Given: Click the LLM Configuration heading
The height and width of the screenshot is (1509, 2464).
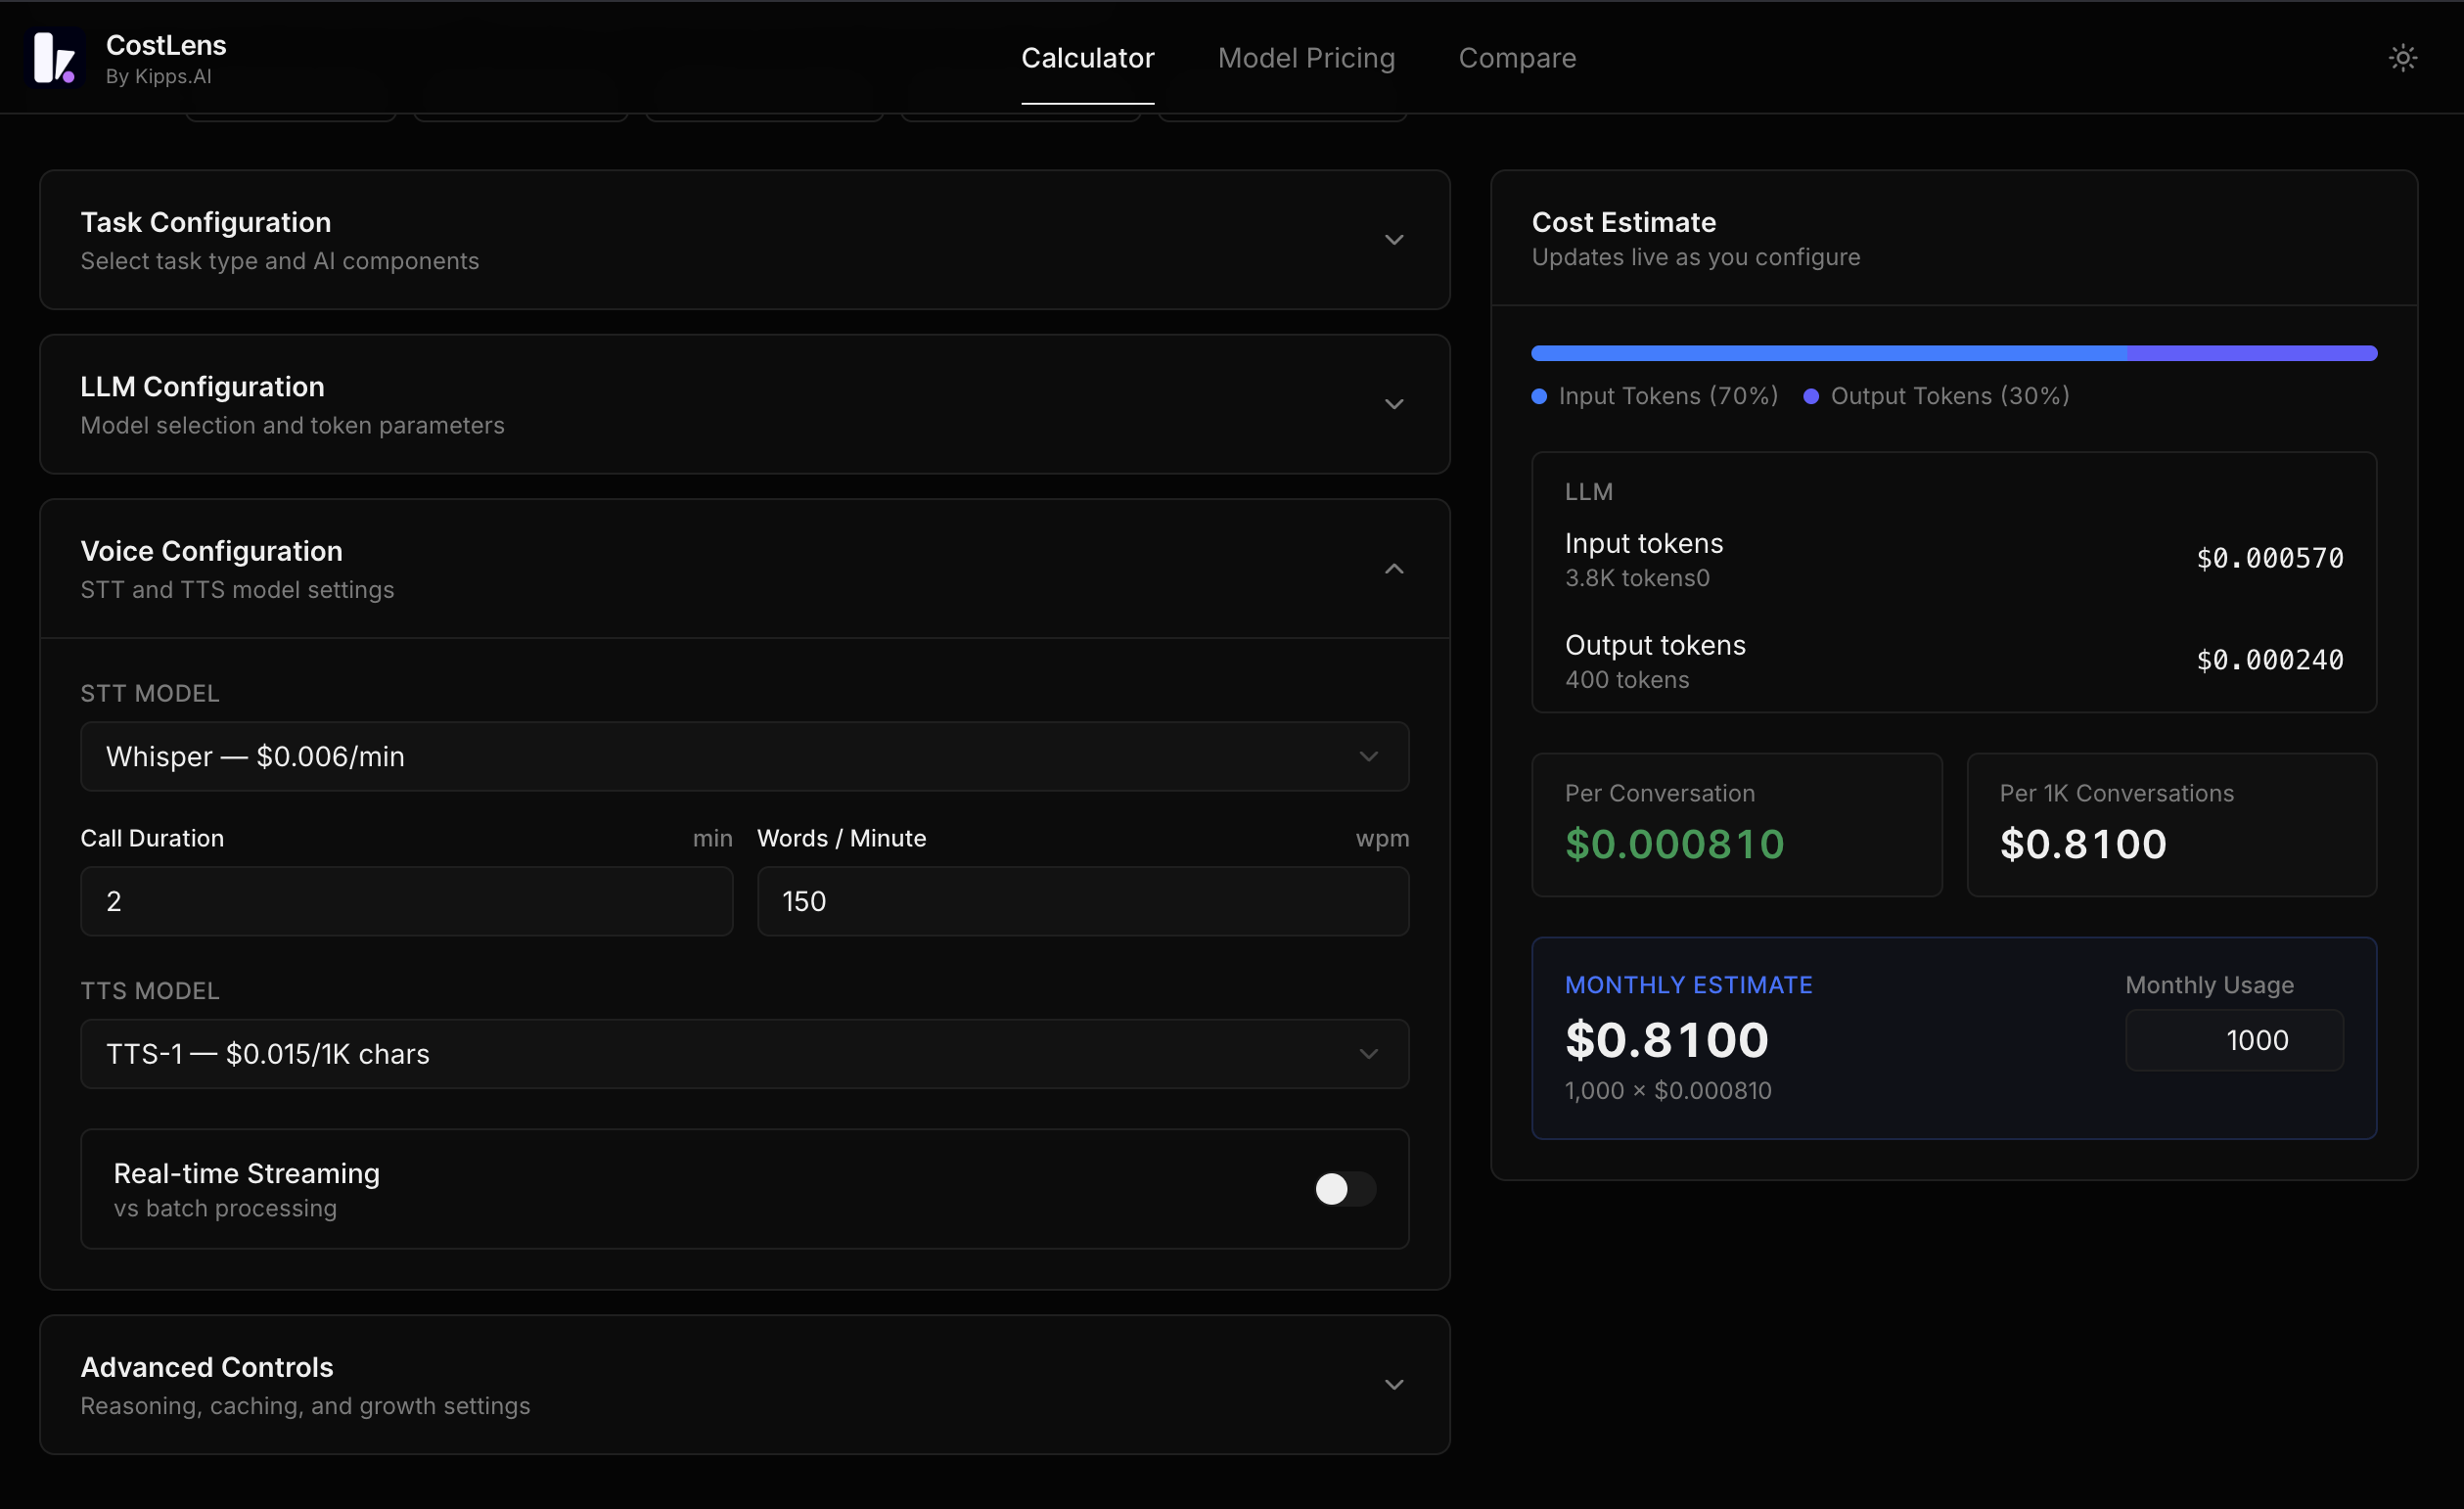Looking at the screenshot, I should 202,387.
